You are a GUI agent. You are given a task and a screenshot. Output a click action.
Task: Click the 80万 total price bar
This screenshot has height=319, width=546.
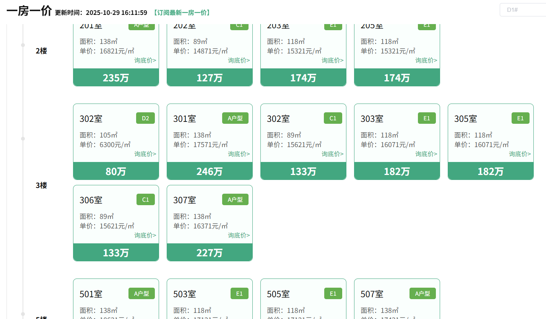click(x=116, y=171)
